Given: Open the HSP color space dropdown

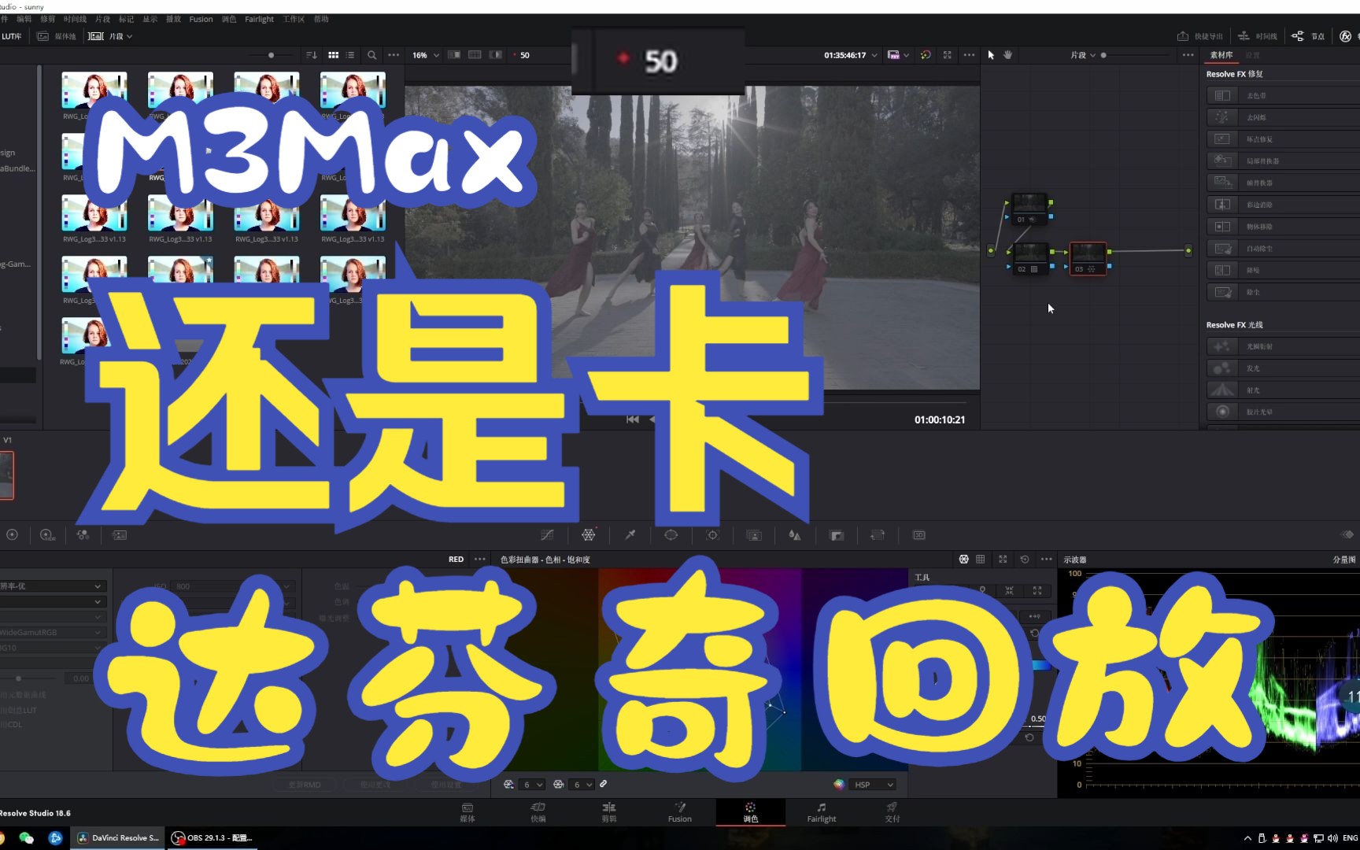Looking at the screenshot, I should (x=874, y=785).
